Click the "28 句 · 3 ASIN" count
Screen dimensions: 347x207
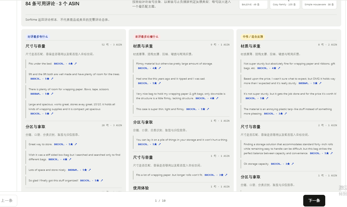click(x=112, y=125)
